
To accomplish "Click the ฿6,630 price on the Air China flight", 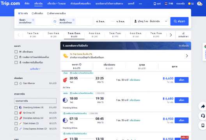I will tap(168, 79).
